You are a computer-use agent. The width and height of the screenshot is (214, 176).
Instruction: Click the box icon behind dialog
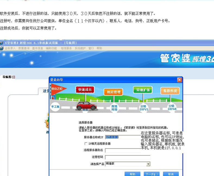[47, 121]
